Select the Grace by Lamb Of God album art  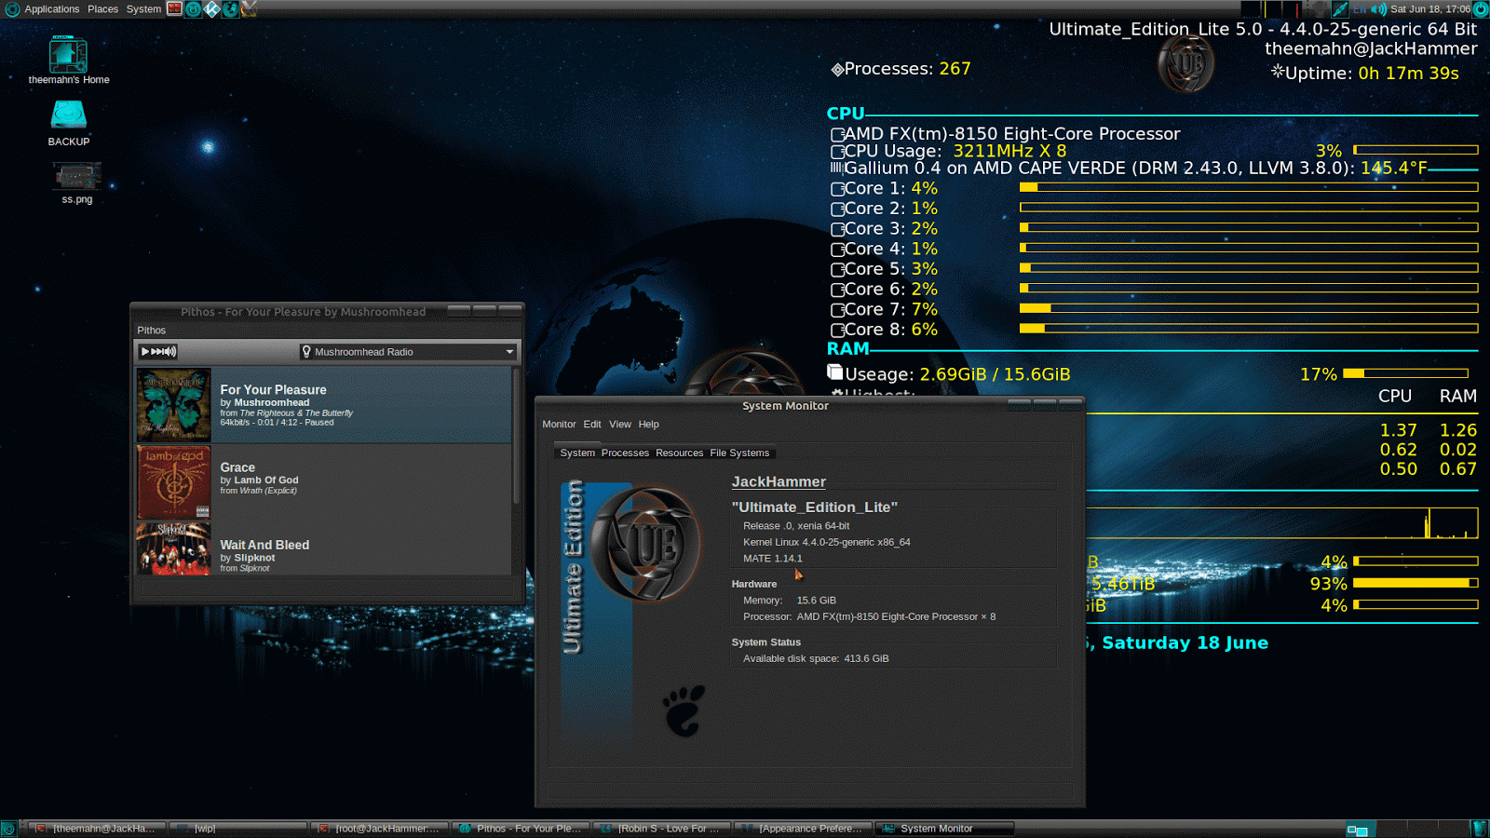(174, 482)
